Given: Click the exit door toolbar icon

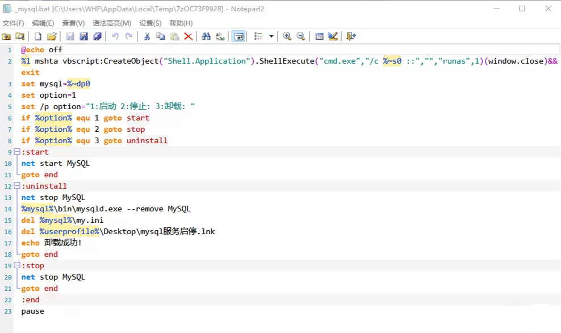Looking at the screenshot, I should (351, 36).
